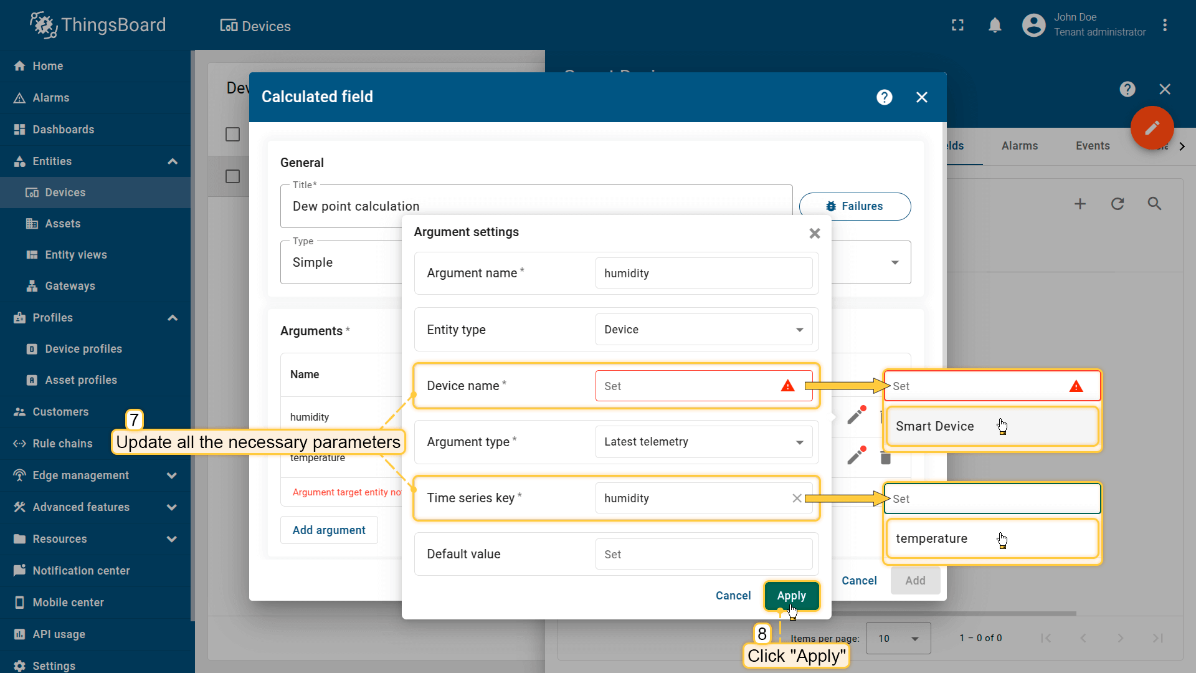Toggle fullscreen mode icon
The height and width of the screenshot is (673, 1196).
coord(957,26)
